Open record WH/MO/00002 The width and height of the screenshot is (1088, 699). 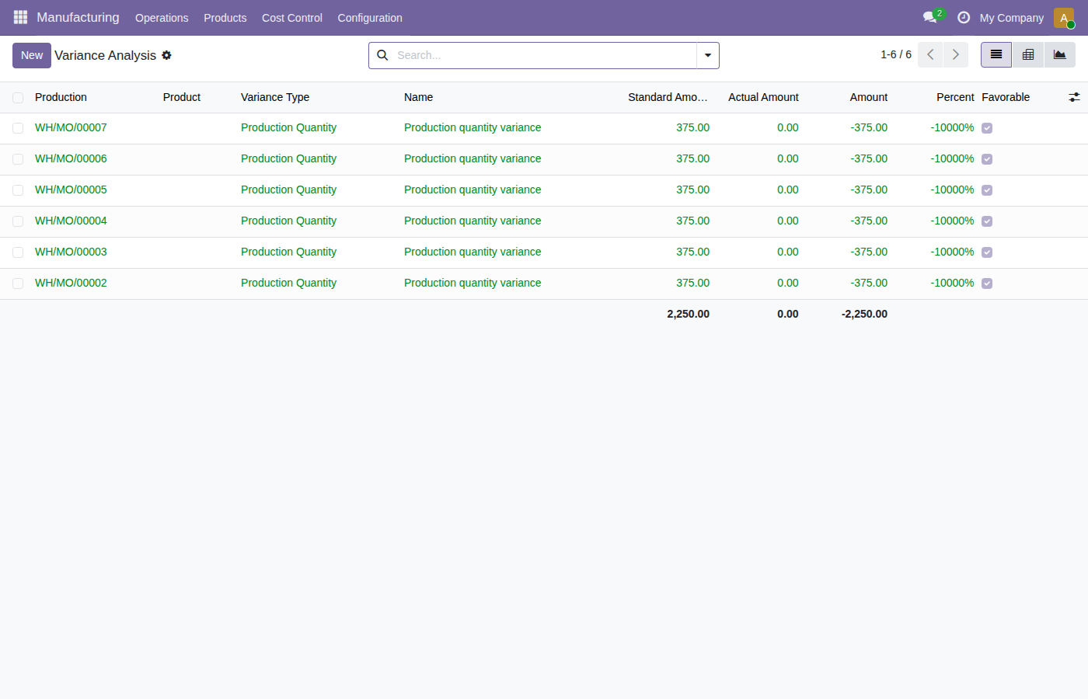tap(71, 283)
